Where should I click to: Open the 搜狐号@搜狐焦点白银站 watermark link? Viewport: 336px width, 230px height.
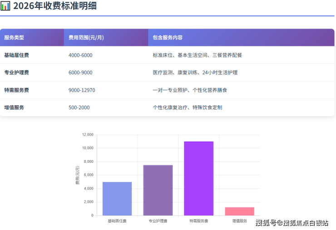tap(292, 222)
